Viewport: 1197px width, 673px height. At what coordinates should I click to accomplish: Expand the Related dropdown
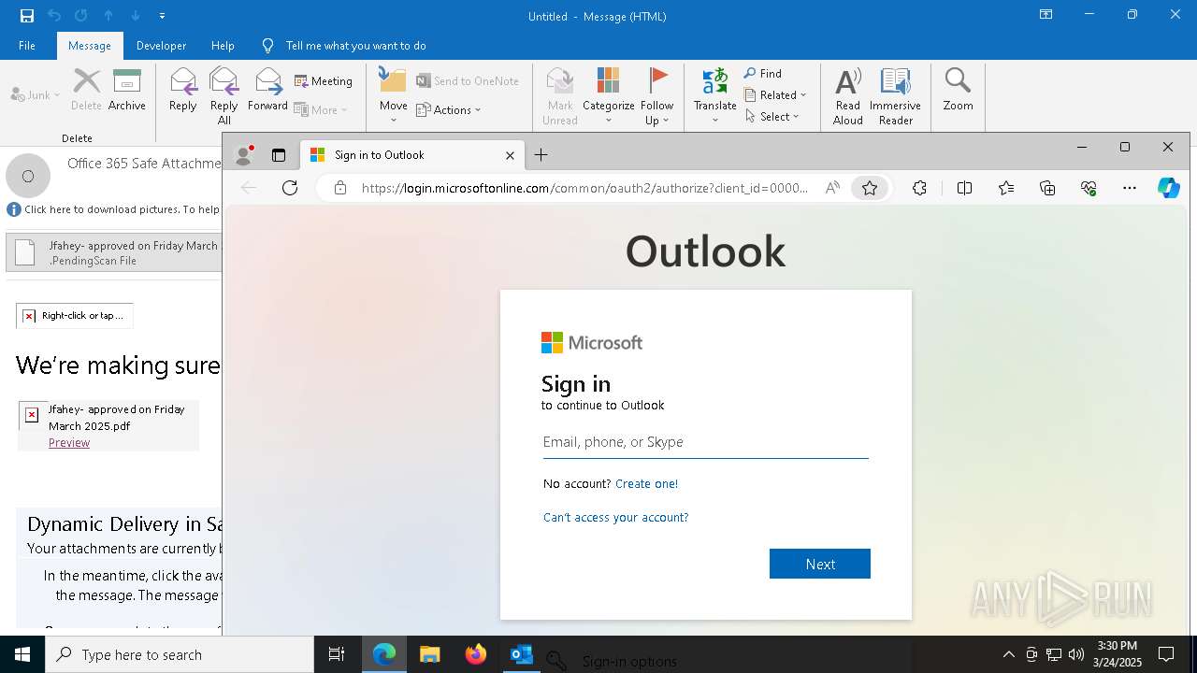(x=776, y=94)
